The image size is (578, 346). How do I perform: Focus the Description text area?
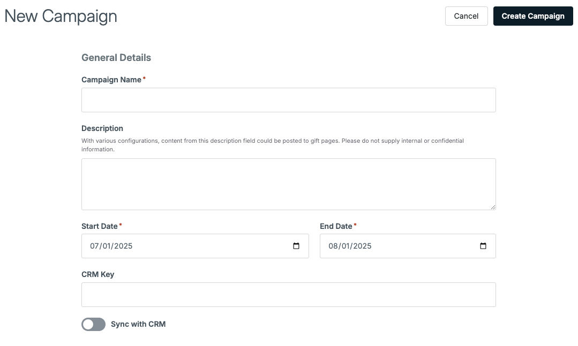coord(289,184)
